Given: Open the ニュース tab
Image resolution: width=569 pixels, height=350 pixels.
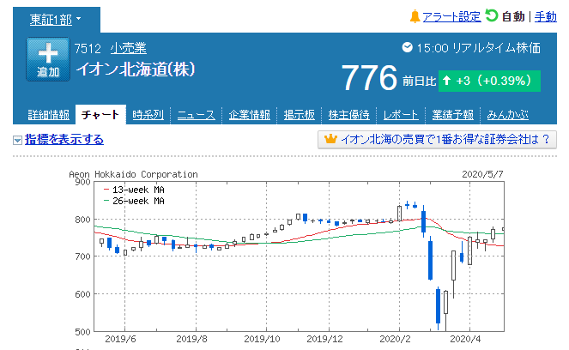Looking at the screenshot, I should (x=197, y=115).
